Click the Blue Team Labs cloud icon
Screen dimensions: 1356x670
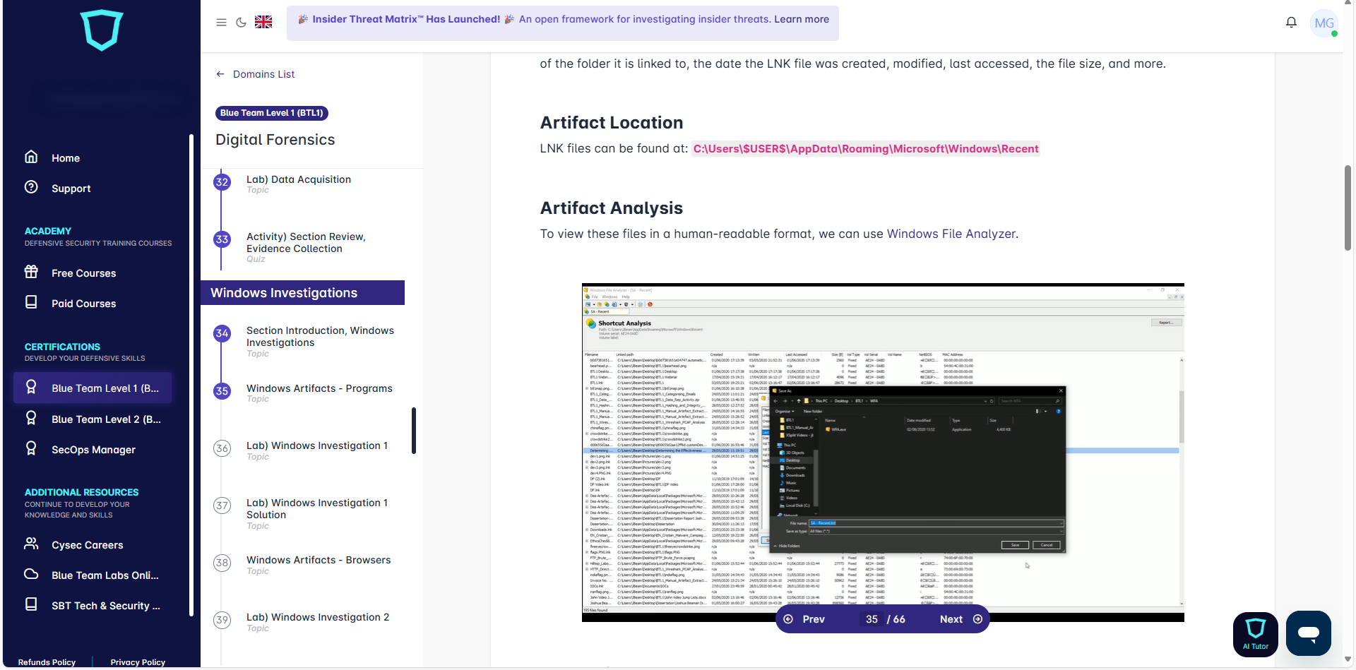31,574
